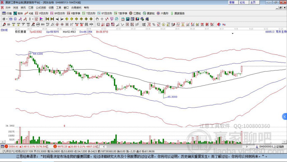The width and height of the screenshot is (287, 162).
Task: Open the 六角形 hexagon tool
Action: [x=163, y=13]
